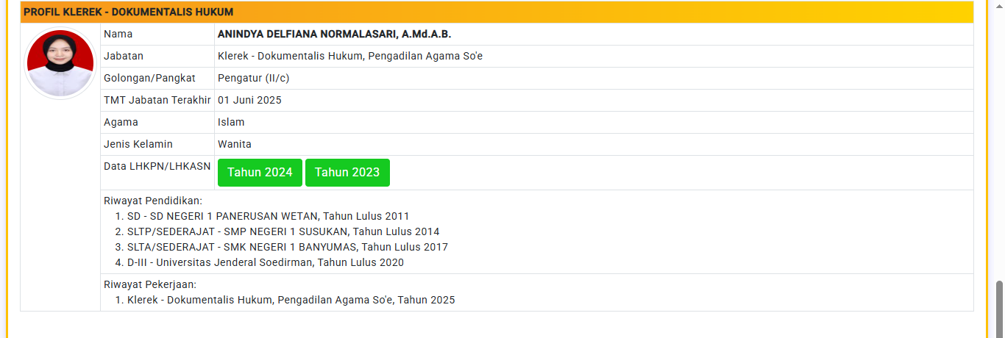Click the Agama value Islam

(231, 122)
